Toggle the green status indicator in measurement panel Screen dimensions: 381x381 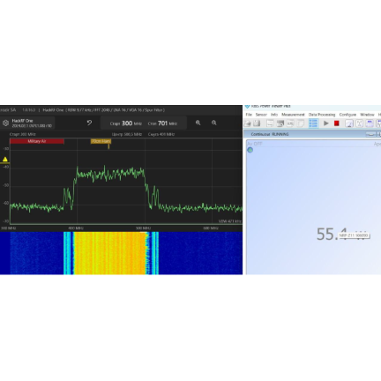click(x=250, y=150)
